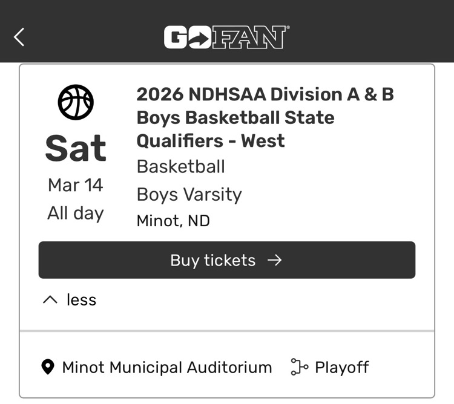Go back using the left chevron arrow
Screen dimensions: 454x404
[x=19, y=37]
